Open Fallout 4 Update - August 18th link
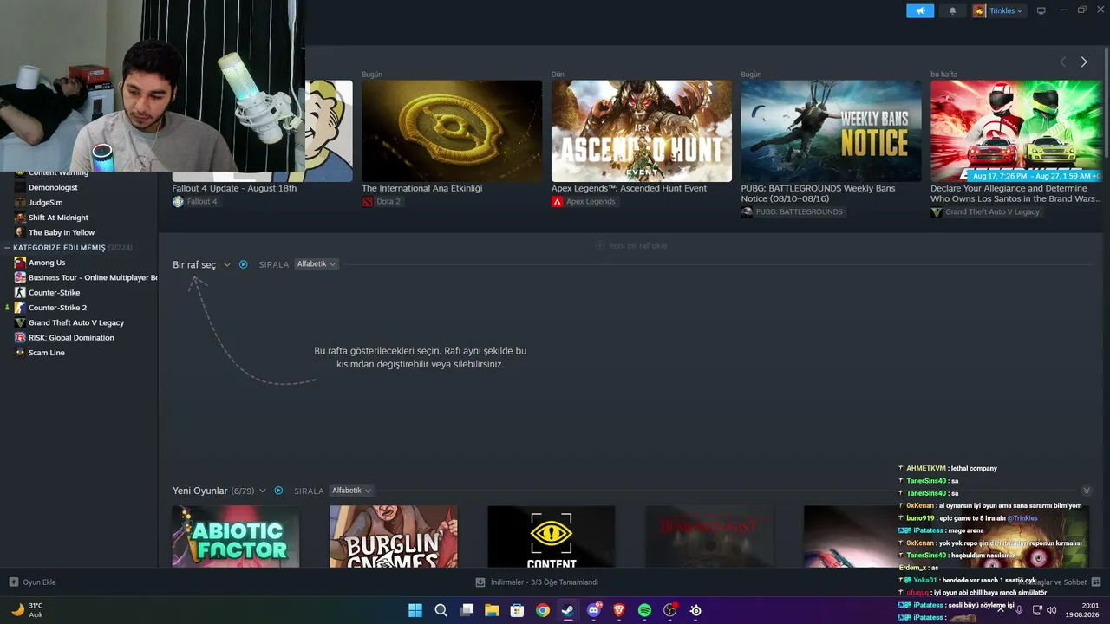Viewport: 1110px width, 624px height. pos(234,188)
